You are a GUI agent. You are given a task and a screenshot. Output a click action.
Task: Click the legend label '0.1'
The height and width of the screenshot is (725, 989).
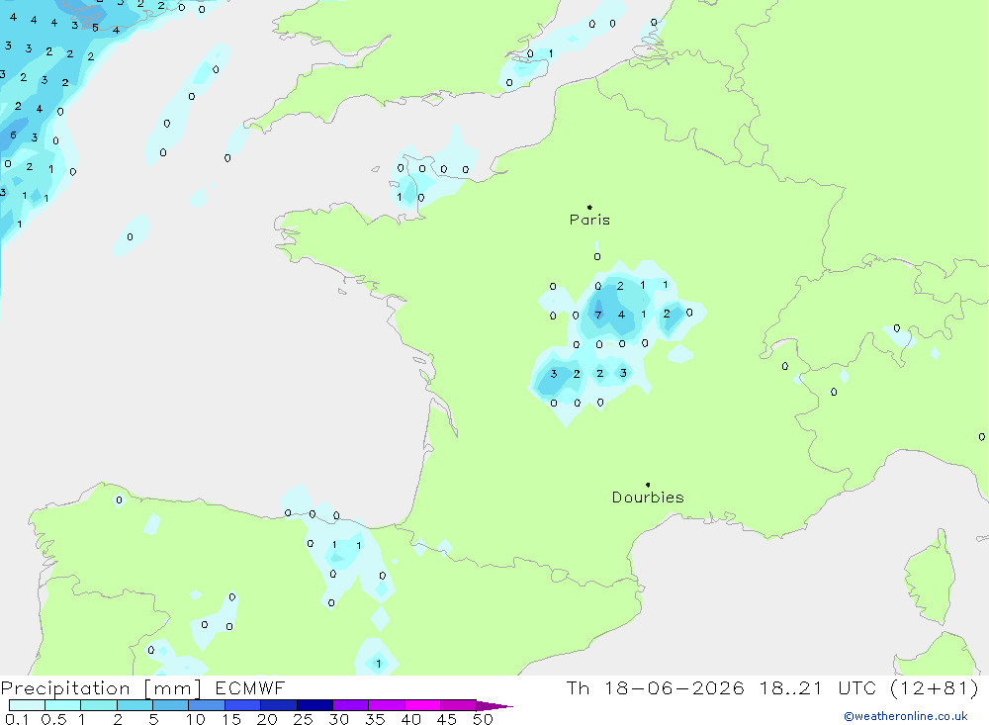(17, 719)
